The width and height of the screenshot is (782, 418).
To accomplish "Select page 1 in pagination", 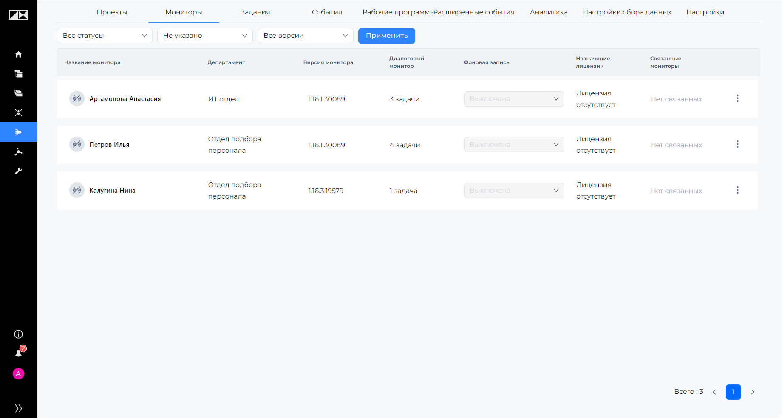I will pyautogui.click(x=734, y=392).
